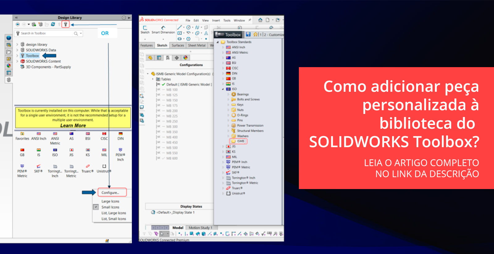Switch to the Surfaces tab

178,45
